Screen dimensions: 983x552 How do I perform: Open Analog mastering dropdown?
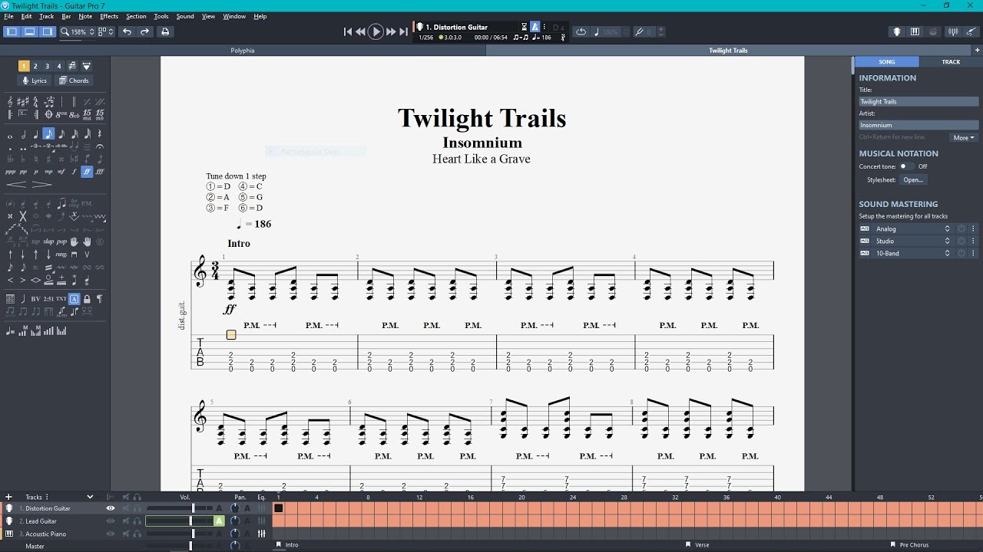coord(912,228)
